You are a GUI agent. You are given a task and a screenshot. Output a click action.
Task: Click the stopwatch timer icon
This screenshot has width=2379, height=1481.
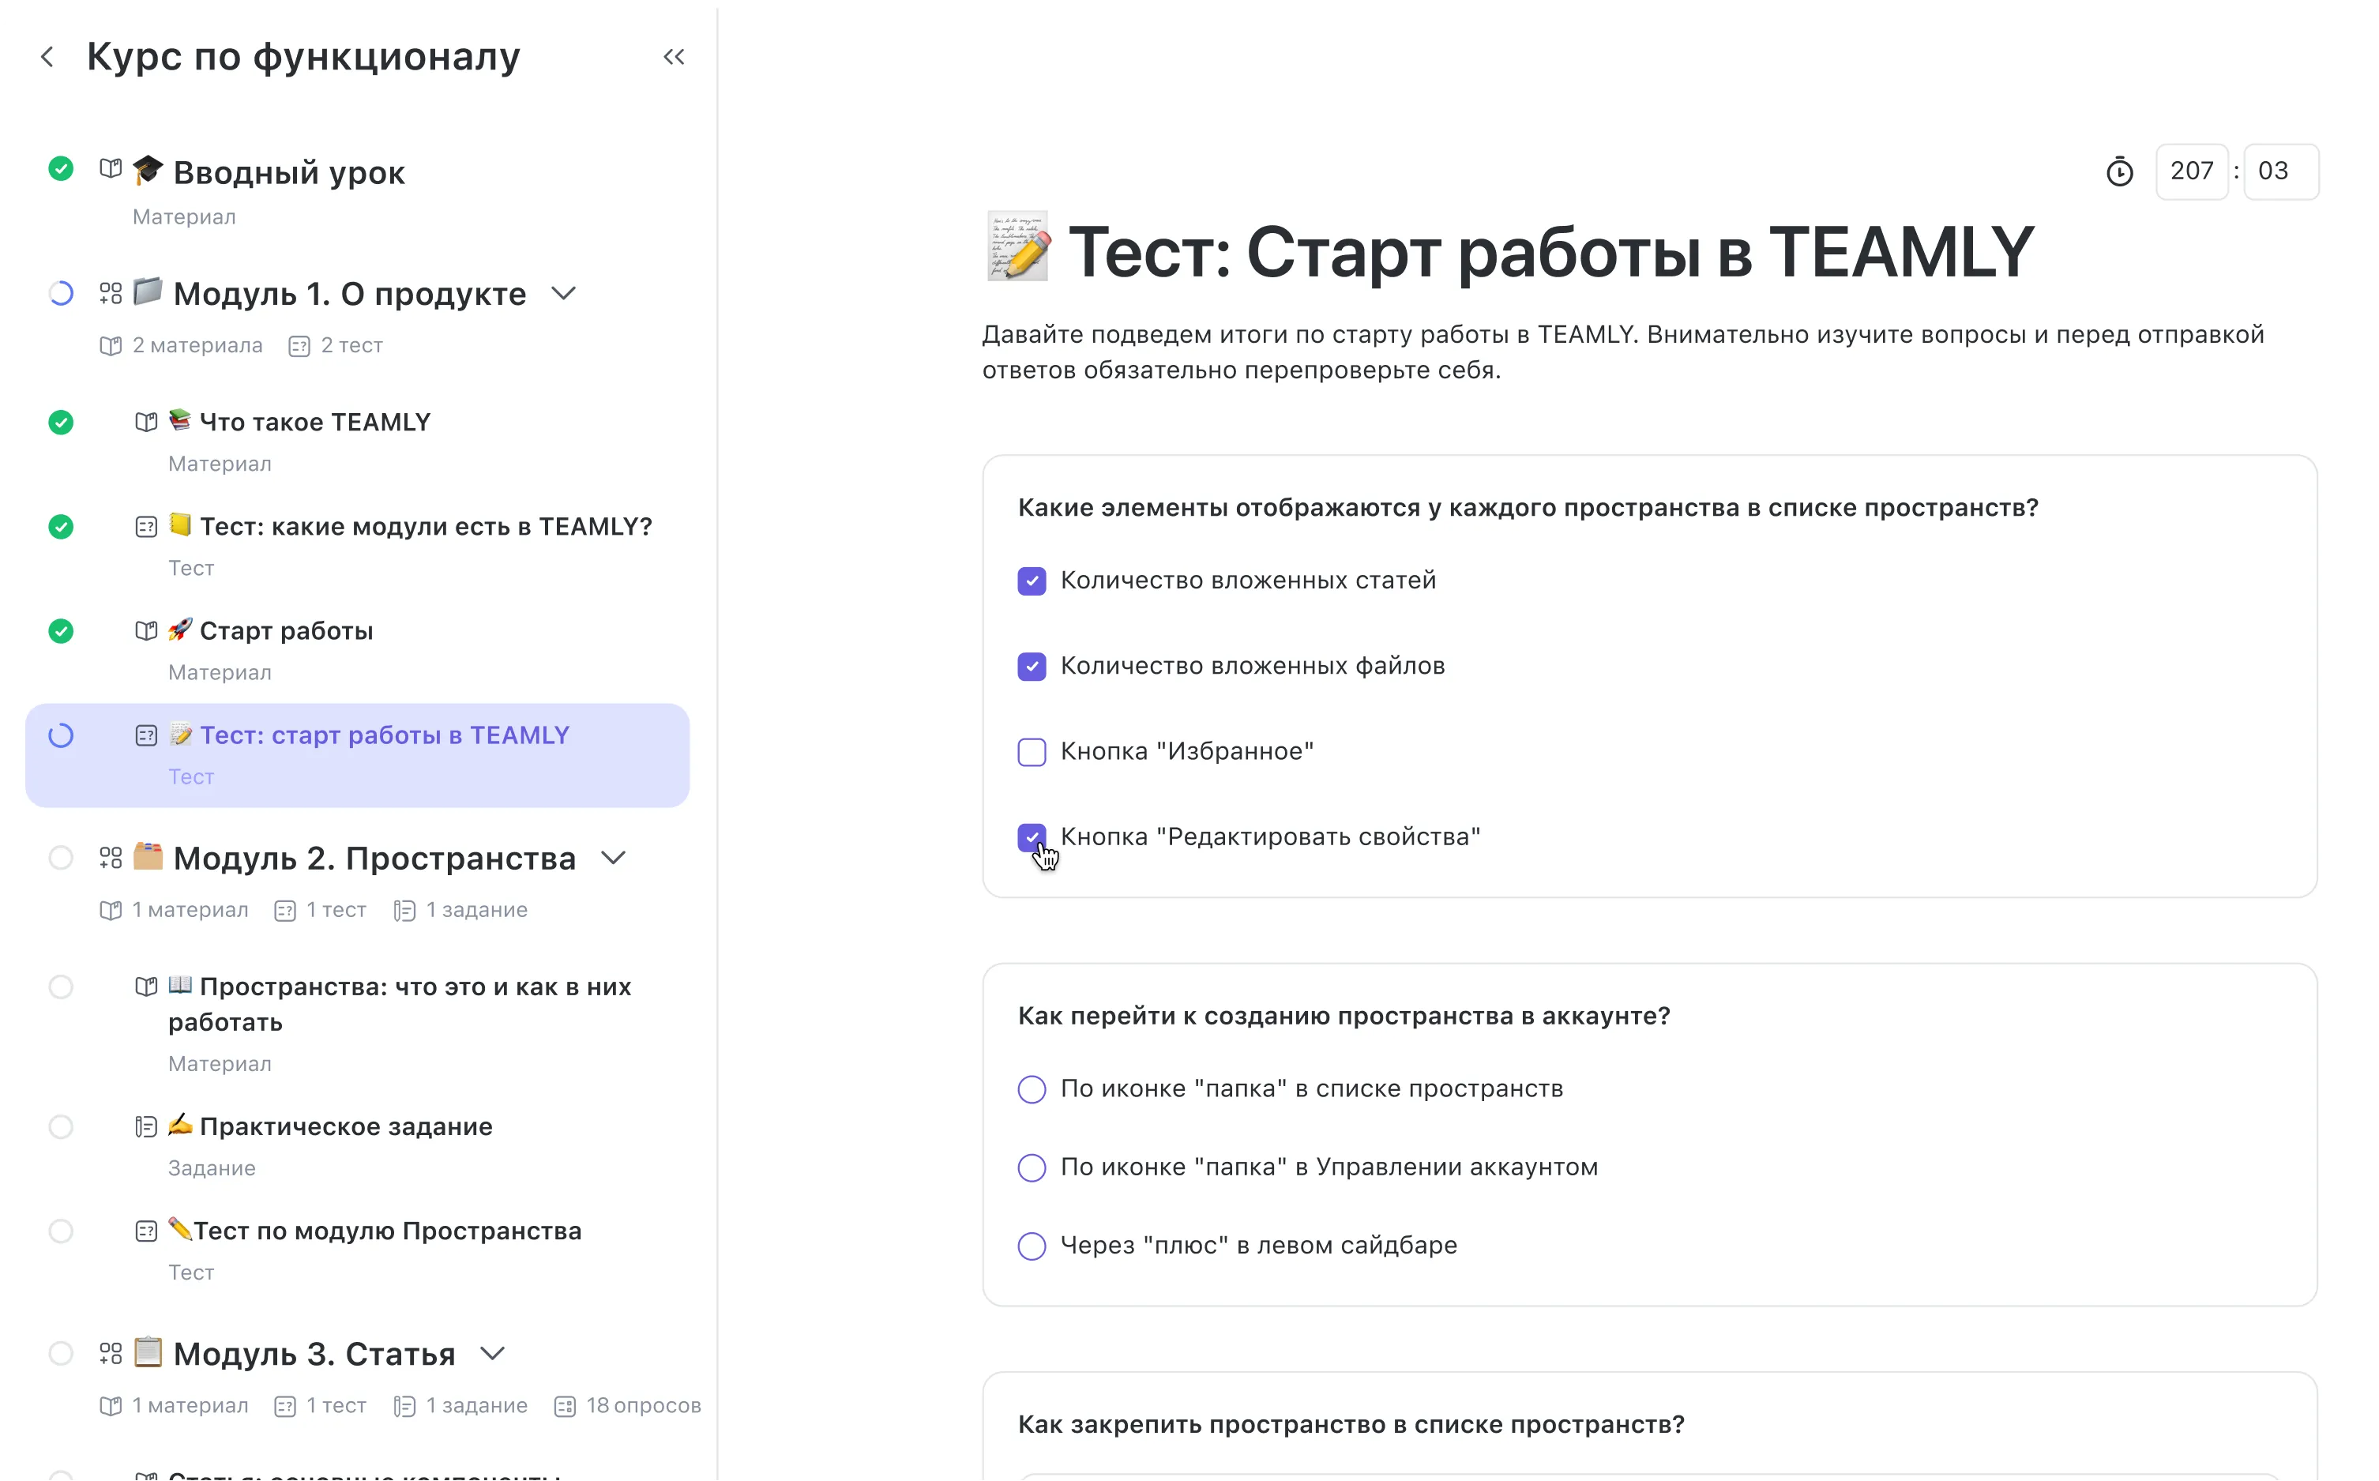[x=2119, y=172]
